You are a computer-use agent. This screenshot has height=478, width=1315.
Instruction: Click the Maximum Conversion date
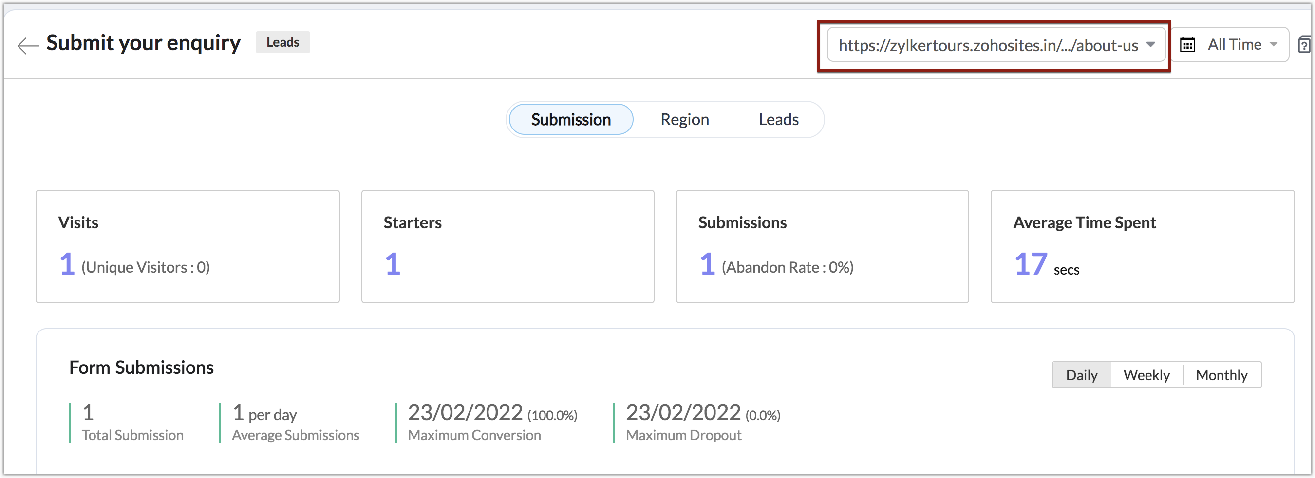click(465, 413)
